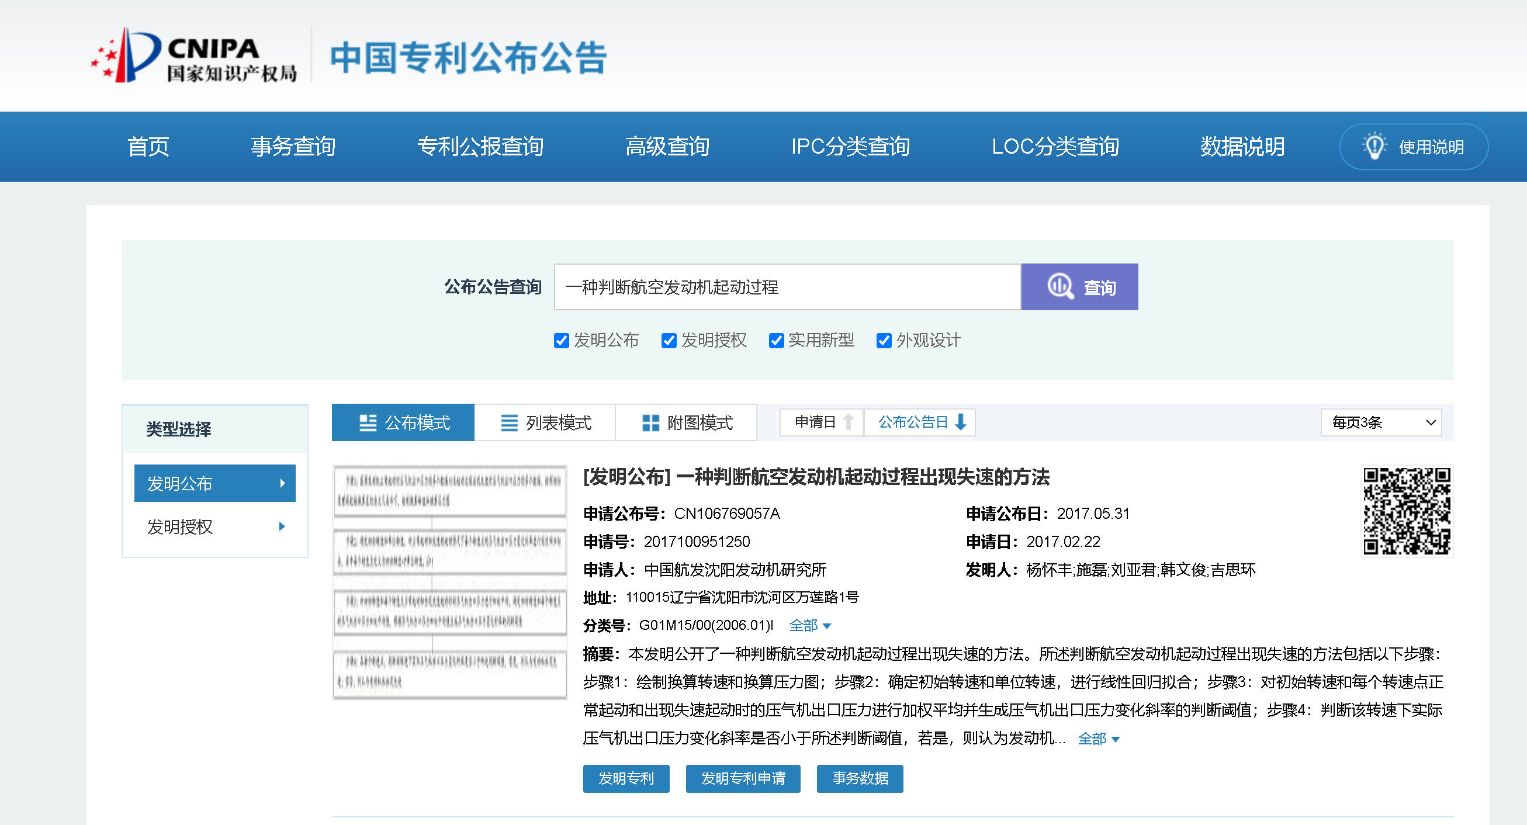Click the magnifier icon in 查询 button
The width and height of the screenshot is (1527, 825).
coord(1060,287)
